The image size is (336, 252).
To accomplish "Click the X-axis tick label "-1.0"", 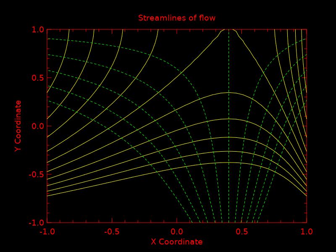I will tap(47, 232).
